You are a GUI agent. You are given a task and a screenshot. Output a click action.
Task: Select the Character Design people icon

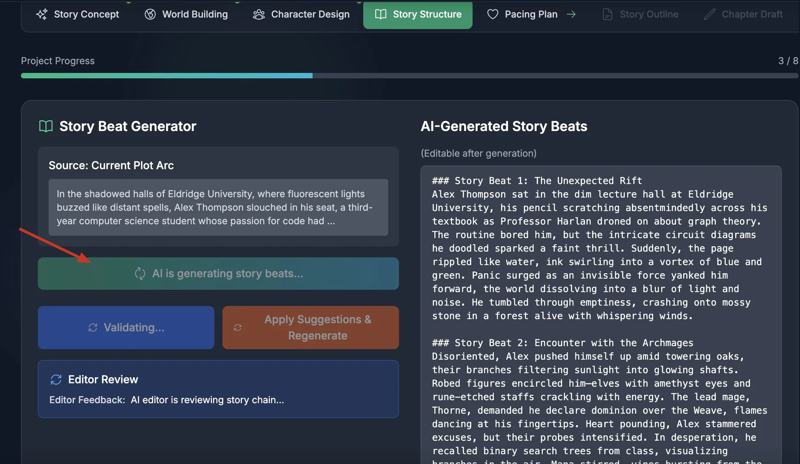(259, 14)
